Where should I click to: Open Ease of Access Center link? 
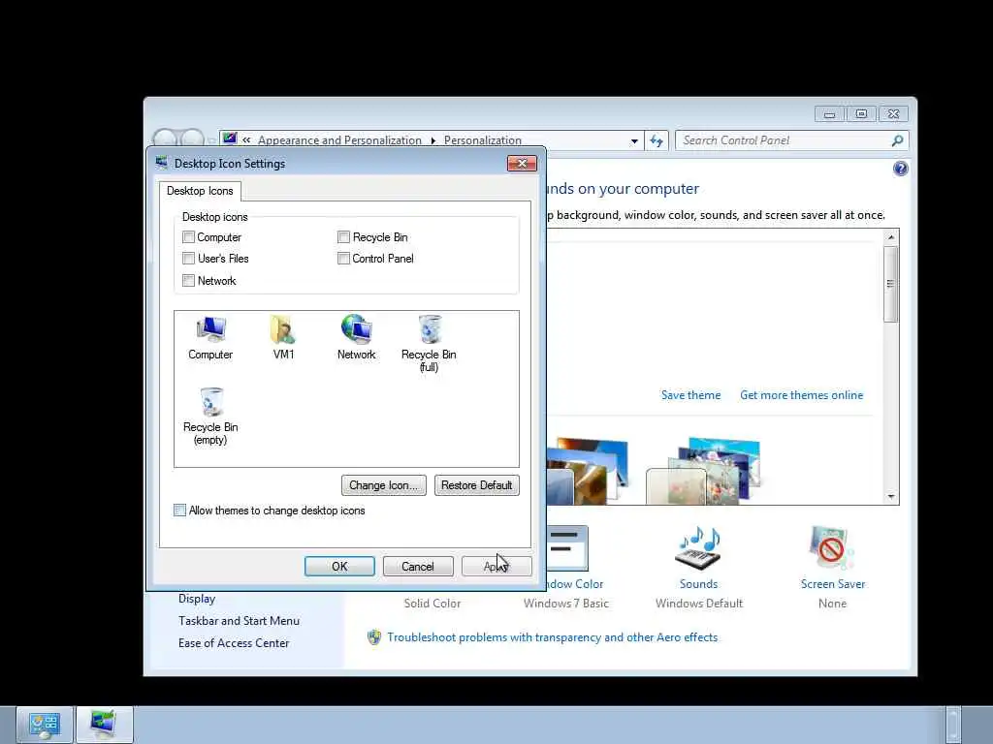point(234,643)
